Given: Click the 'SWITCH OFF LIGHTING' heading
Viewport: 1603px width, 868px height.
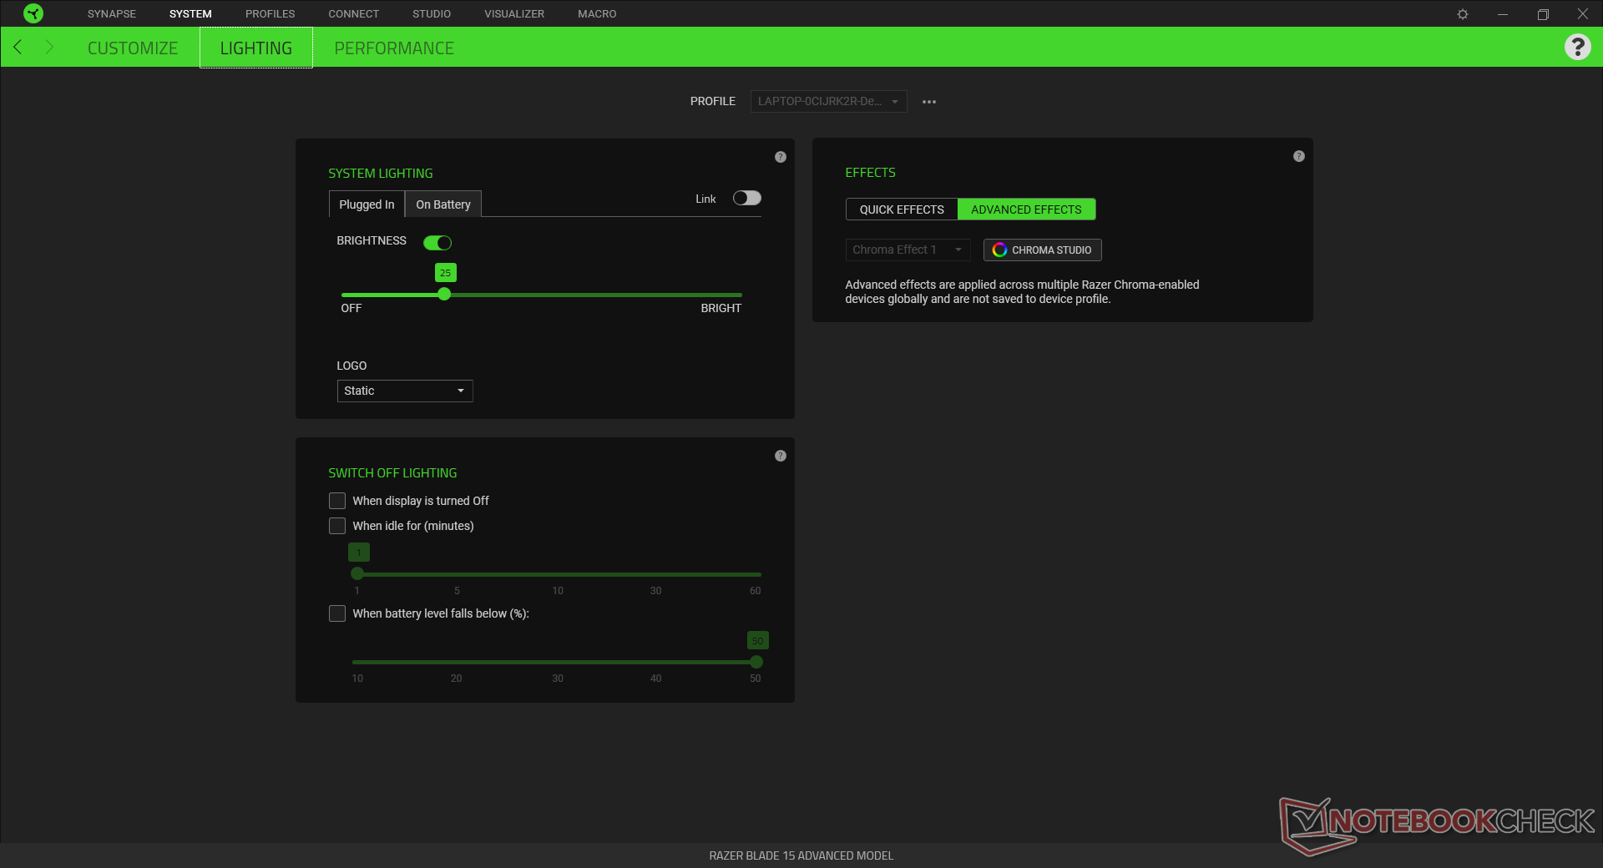Looking at the screenshot, I should [392, 473].
